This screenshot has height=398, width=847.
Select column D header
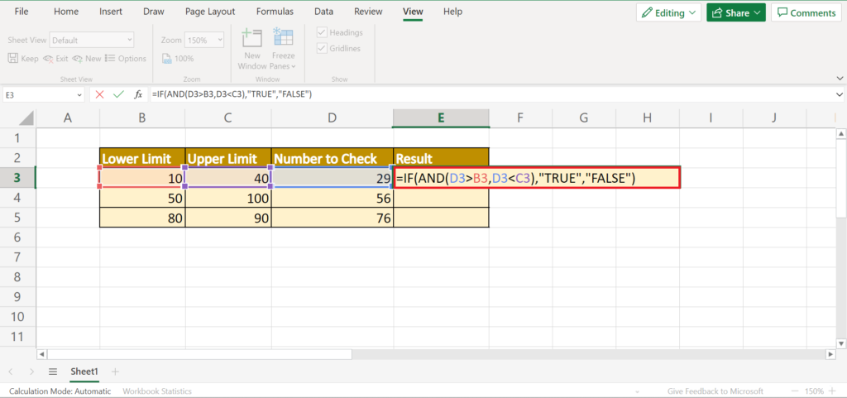click(332, 118)
